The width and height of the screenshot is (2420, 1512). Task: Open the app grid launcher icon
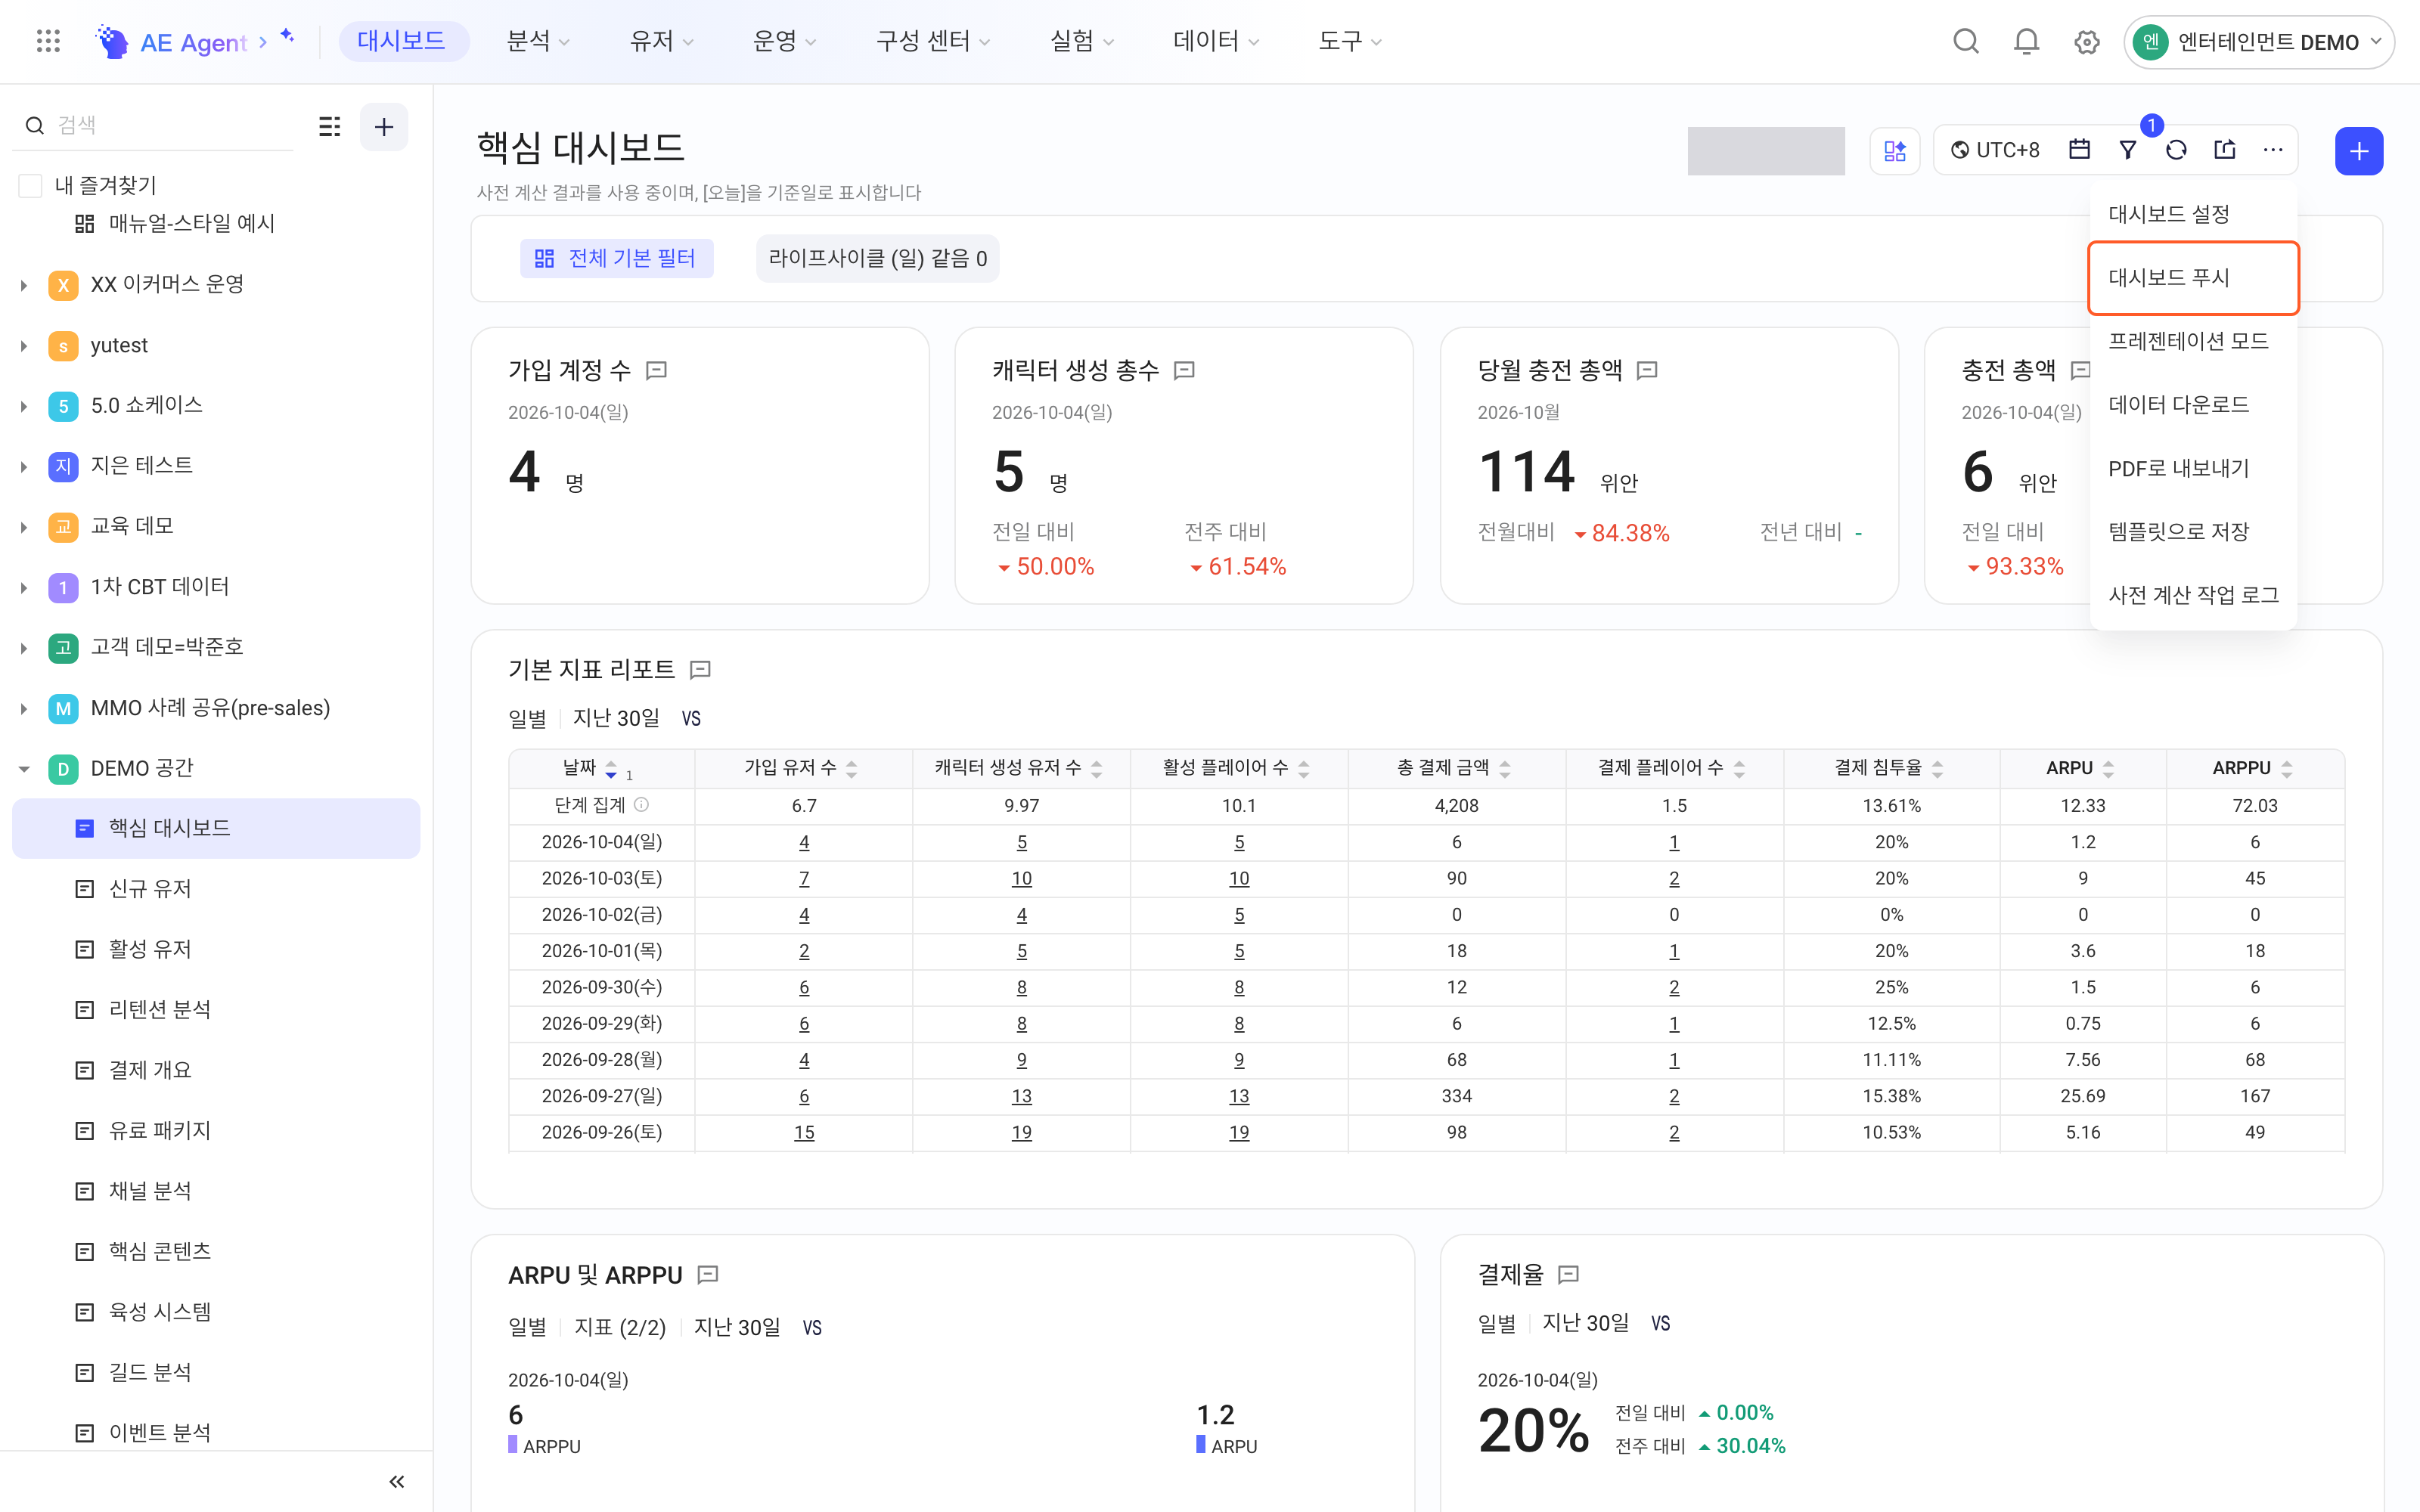tap(48, 41)
